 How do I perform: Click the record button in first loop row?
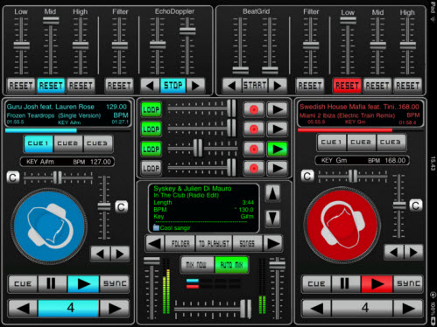click(x=254, y=109)
